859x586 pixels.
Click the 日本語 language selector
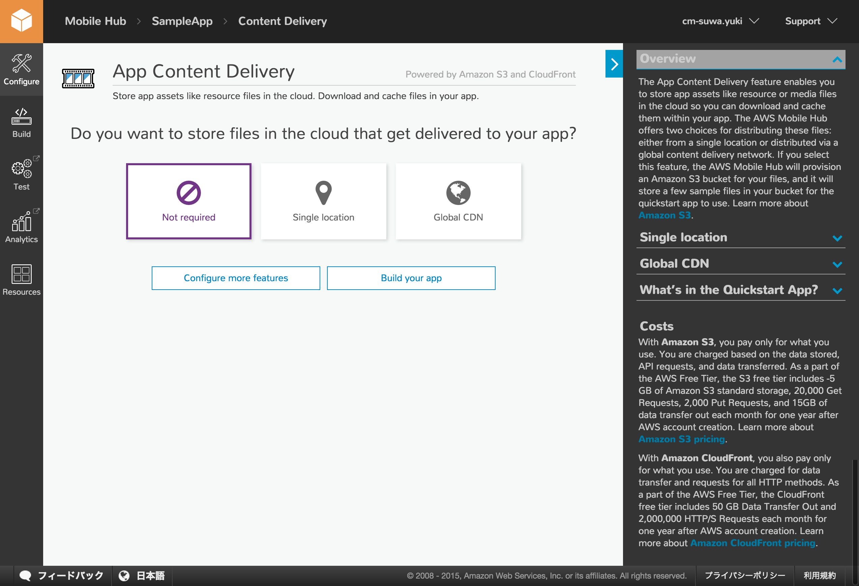[150, 575]
